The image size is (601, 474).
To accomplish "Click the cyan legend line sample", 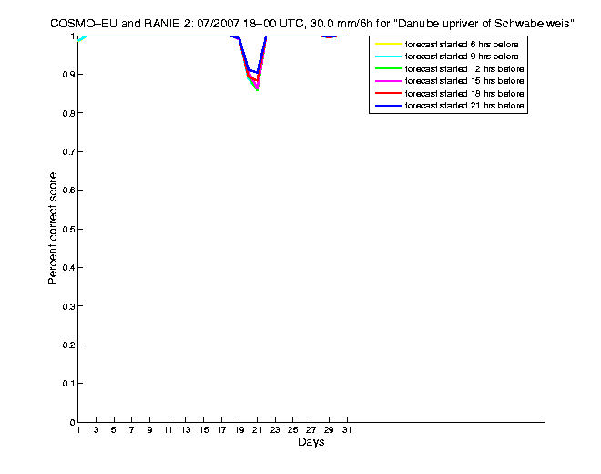I will click(x=389, y=57).
